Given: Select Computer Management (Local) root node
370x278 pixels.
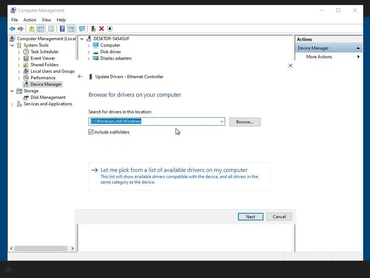Looking at the screenshot, I should click(x=46, y=38).
